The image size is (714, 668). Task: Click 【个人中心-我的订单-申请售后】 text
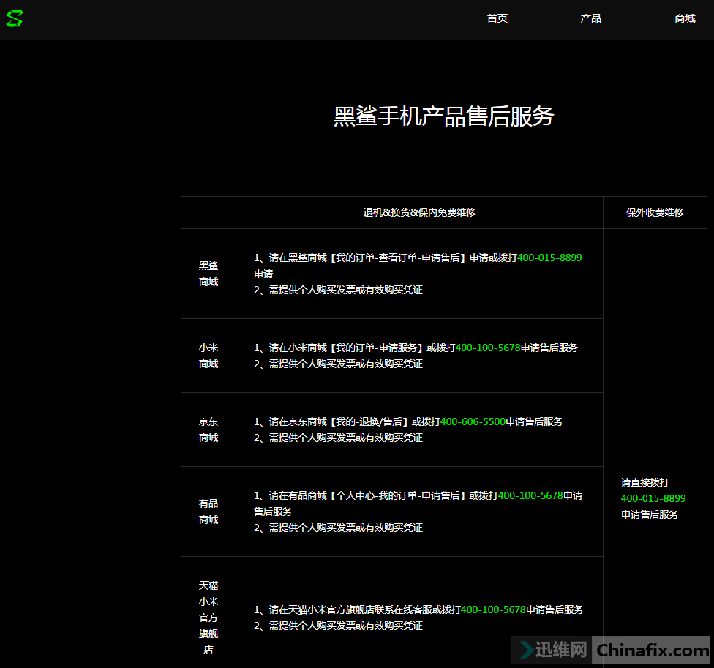399,495
